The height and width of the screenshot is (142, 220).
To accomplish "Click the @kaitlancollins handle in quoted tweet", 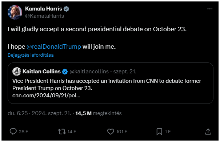I will click(89, 72).
